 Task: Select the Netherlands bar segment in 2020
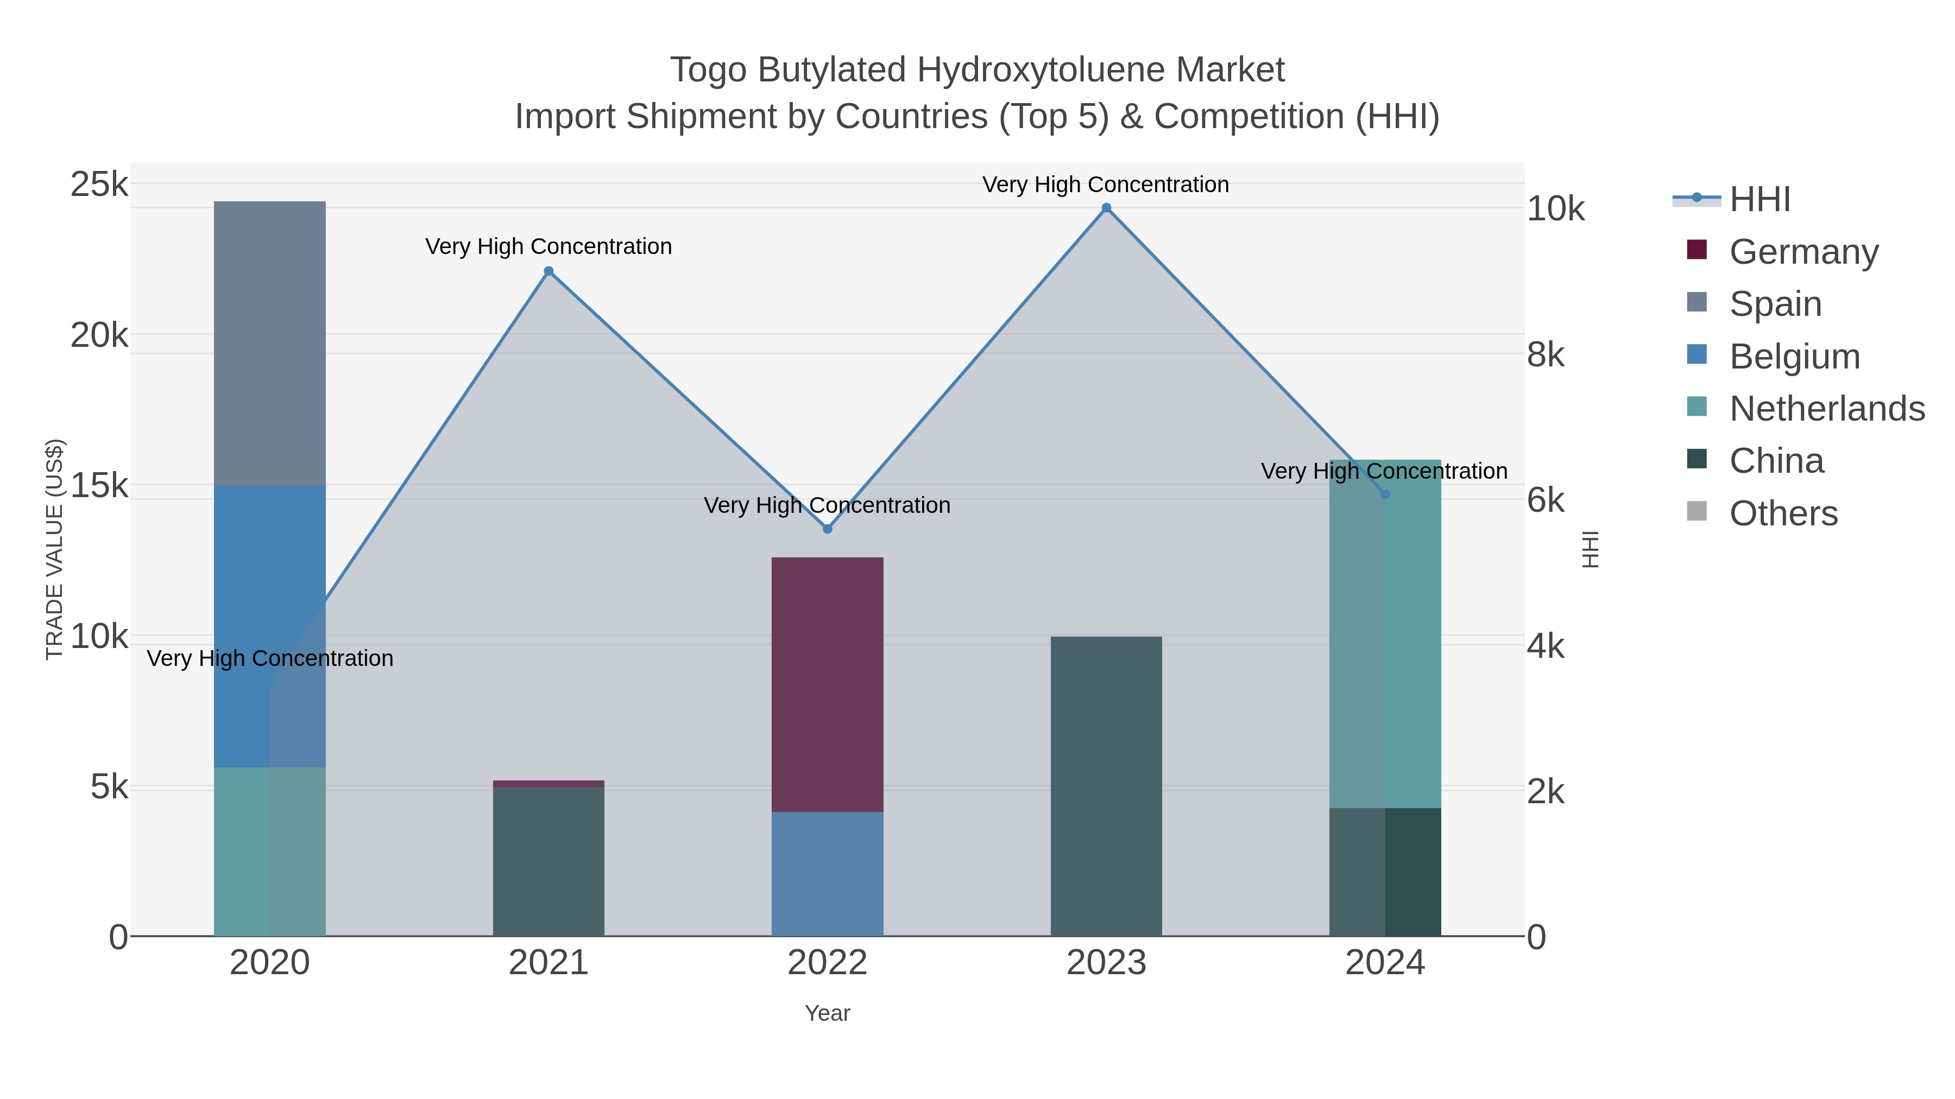tap(269, 851)
